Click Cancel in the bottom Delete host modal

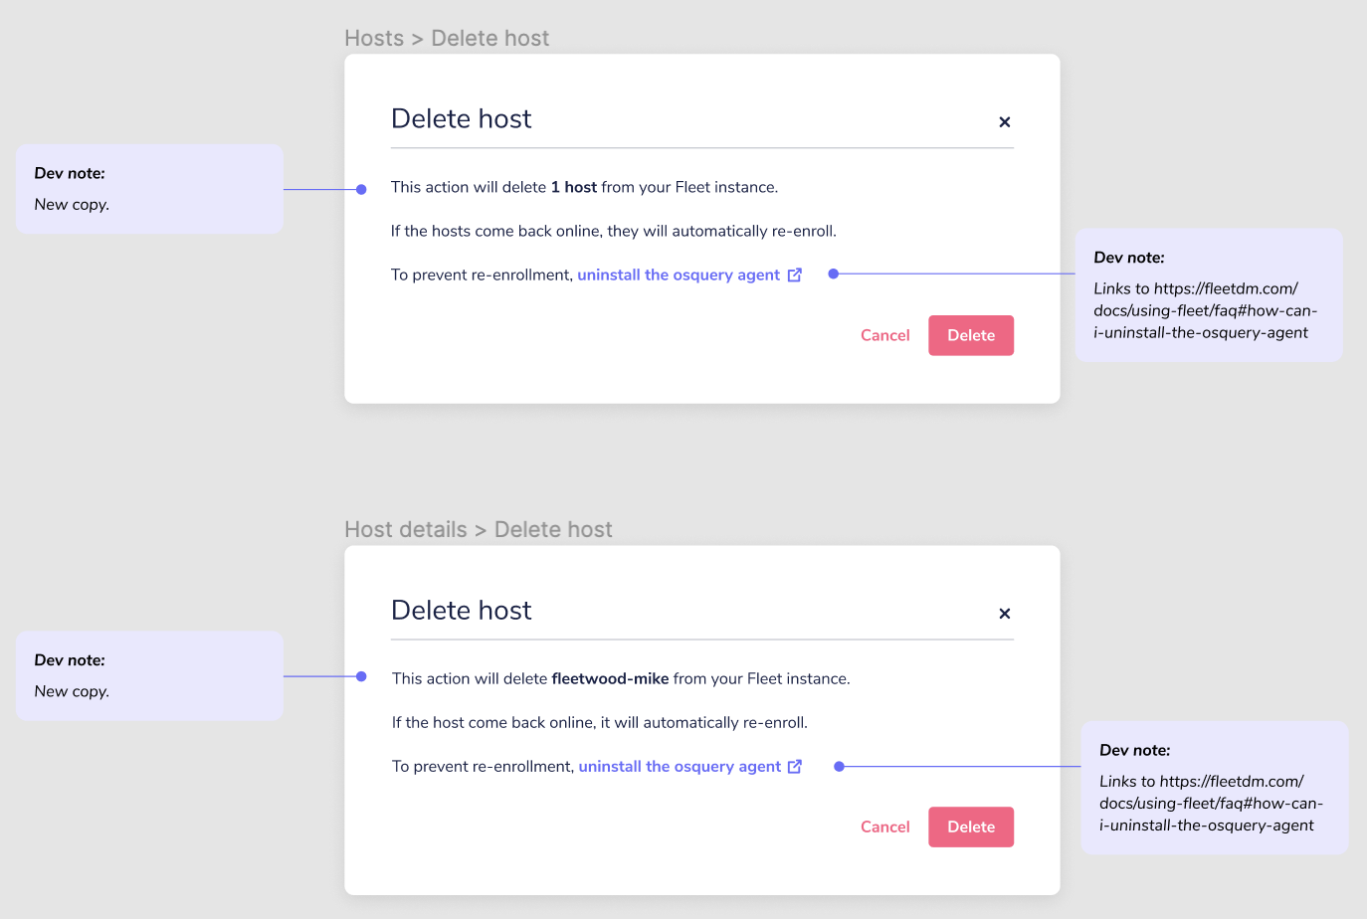pyautogui.click(x=884, y=827)
